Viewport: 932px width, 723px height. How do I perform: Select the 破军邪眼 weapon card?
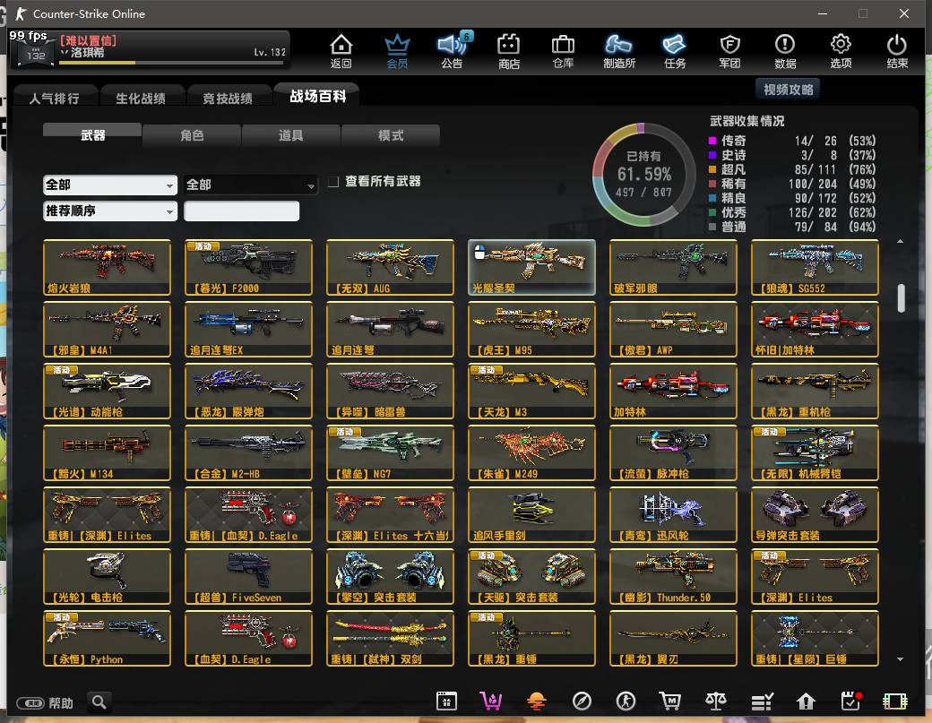[x=673, y=267]
